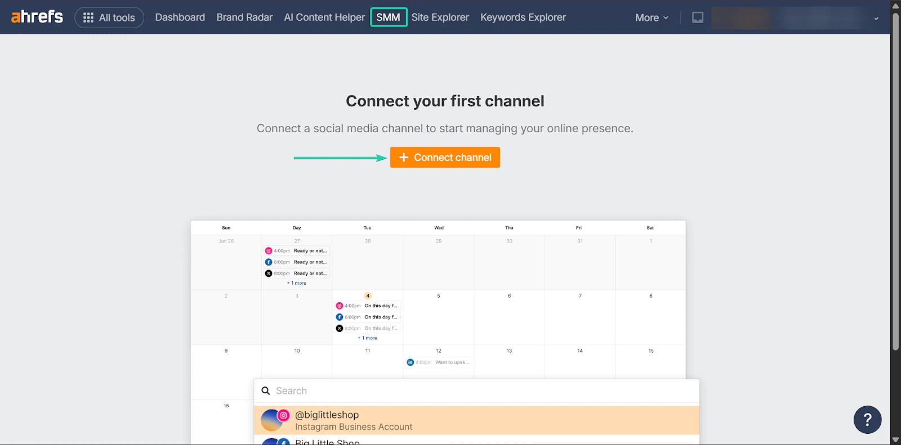Click the @biglittleshop Instagram avatar
Screen dimensions: 901x445
click(275, 420)
